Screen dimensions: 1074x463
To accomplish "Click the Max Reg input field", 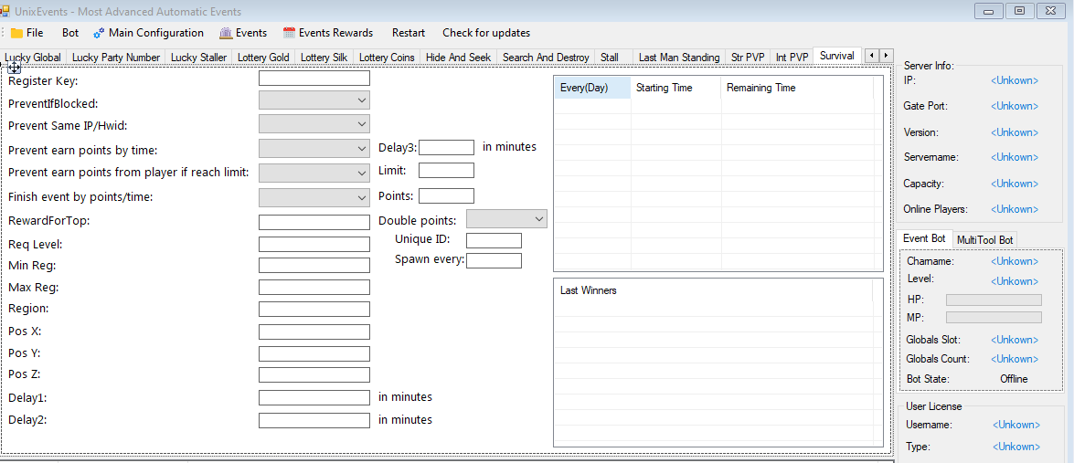I will pos(314,288).
